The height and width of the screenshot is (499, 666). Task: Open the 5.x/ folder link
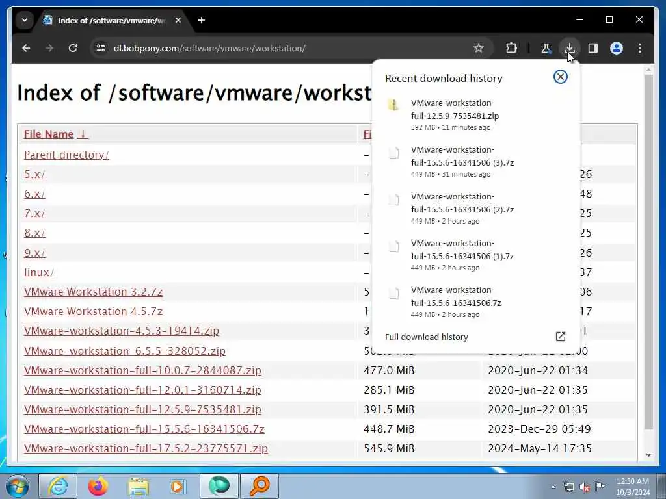pos(34,174)
